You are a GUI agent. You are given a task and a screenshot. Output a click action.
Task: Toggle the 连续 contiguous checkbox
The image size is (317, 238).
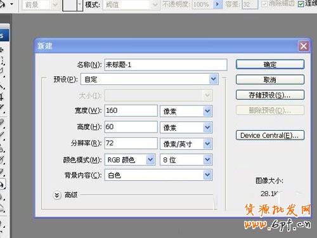(x=301, y=4)
